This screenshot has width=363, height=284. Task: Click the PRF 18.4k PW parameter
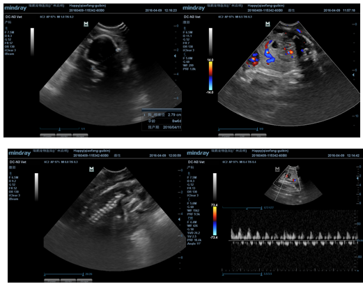click(194, 240)
